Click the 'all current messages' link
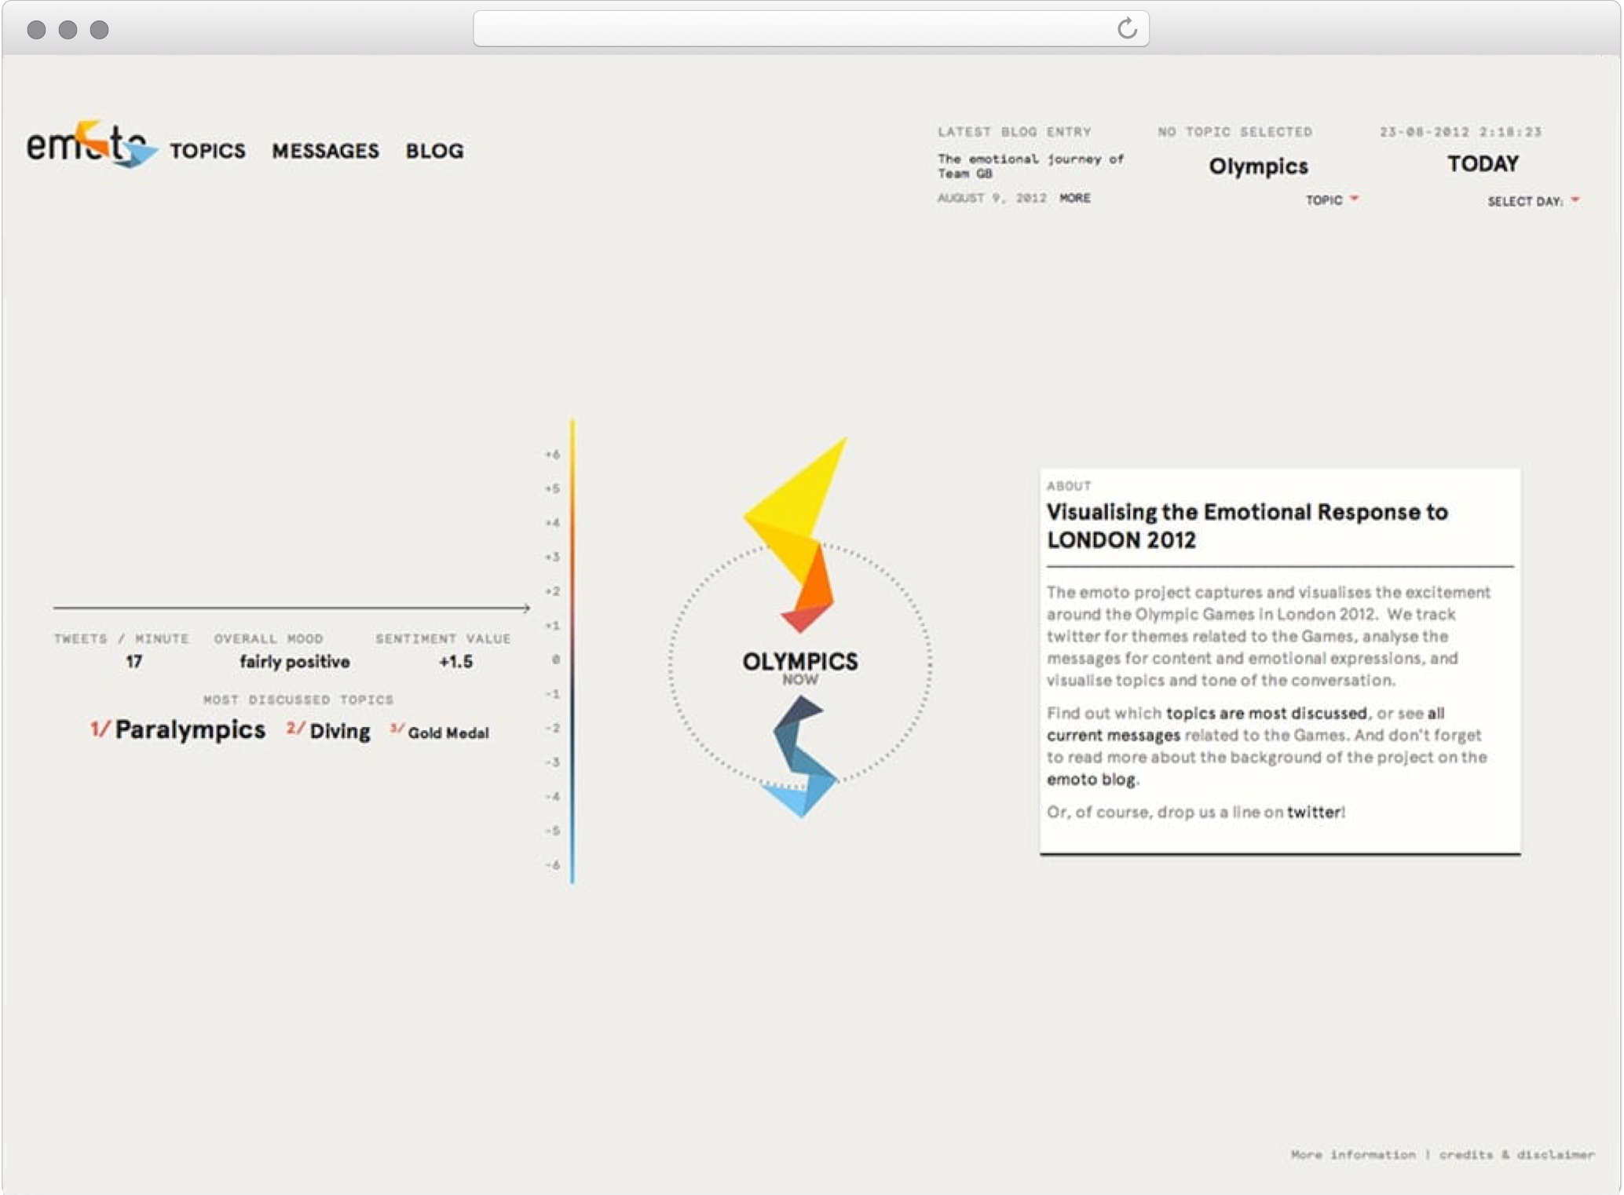The height and width of the screenshot is (1195, 1624). [1245, 724]
